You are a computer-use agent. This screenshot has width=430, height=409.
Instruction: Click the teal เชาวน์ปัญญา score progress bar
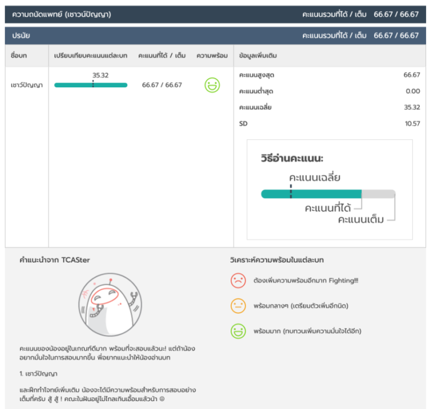73,85
